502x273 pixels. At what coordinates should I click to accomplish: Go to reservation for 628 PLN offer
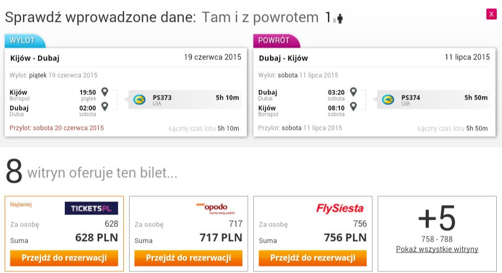click(x=64, y=258)
